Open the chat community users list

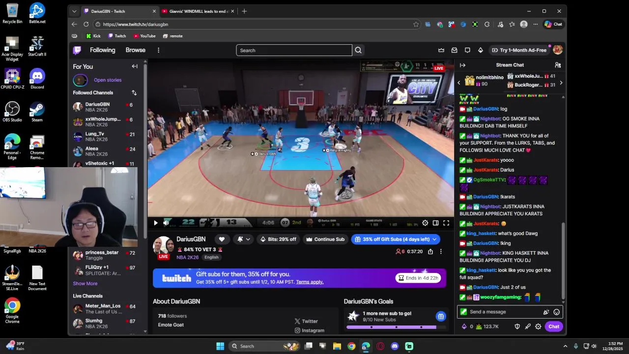point(558,65)
